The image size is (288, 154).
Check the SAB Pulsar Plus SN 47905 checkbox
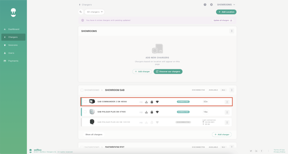pyautogui.click(x=85, y=112)
